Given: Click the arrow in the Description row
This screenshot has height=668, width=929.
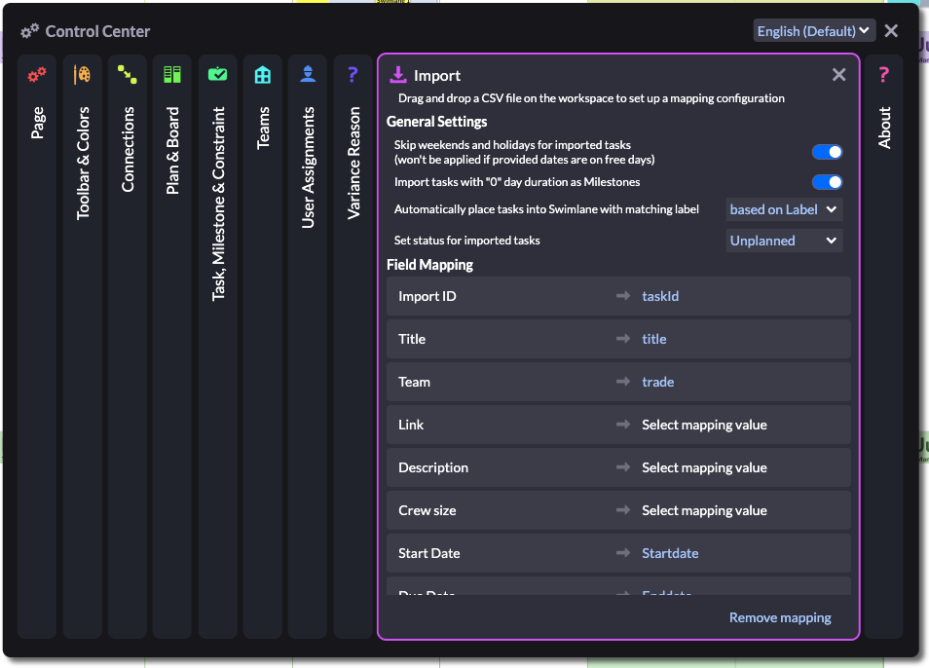Looking at the screenshot, I should pos(622,466).
